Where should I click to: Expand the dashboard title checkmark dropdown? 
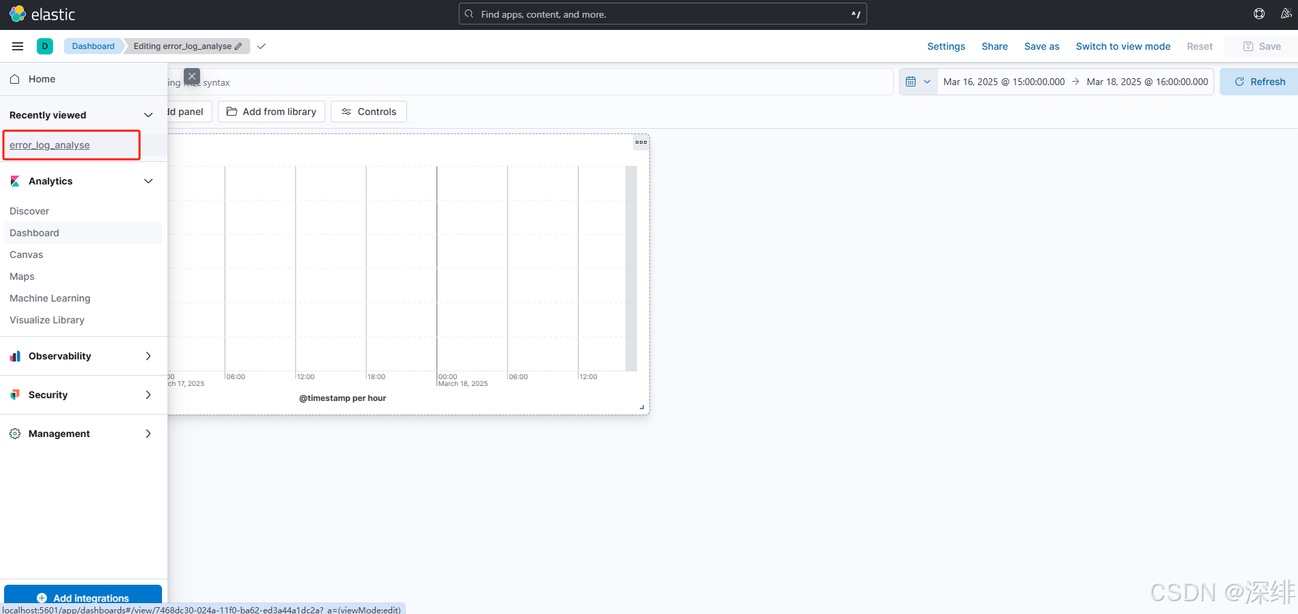[x=261, y=46]
